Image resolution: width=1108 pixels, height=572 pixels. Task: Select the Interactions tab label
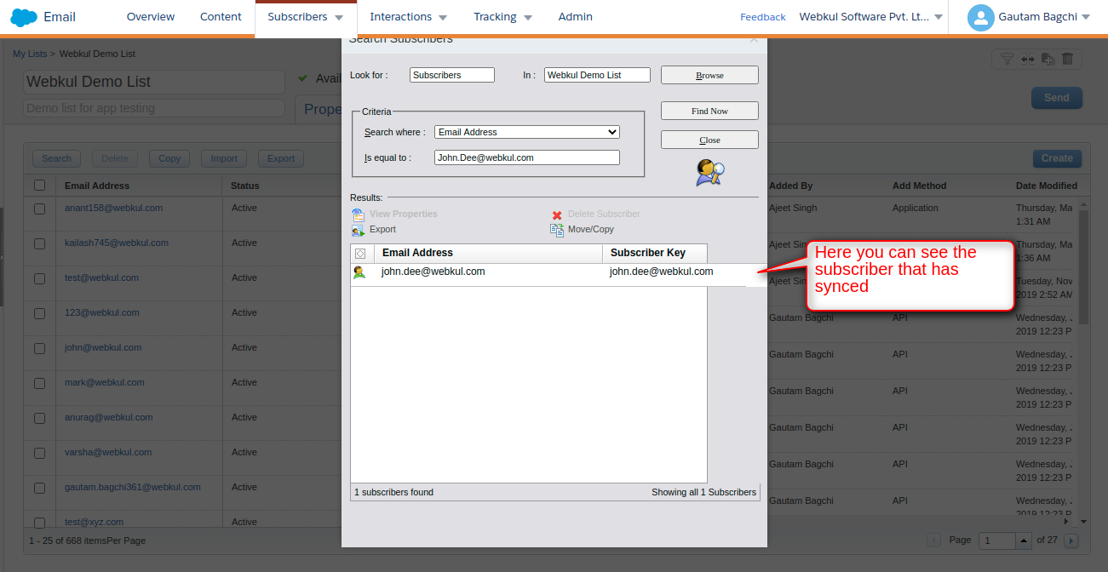401,17
